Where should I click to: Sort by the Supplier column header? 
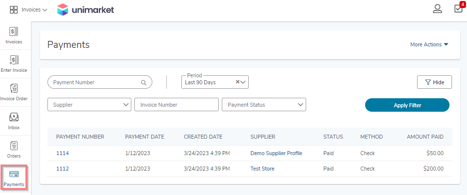tap(263, 137)
